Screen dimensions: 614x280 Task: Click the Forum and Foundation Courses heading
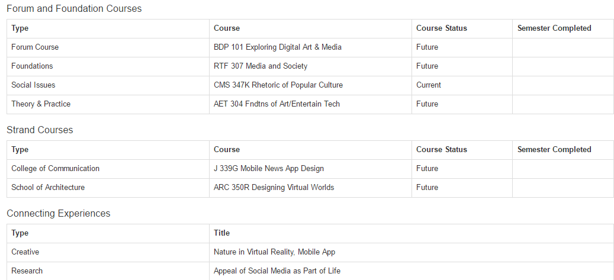[74, 9]
